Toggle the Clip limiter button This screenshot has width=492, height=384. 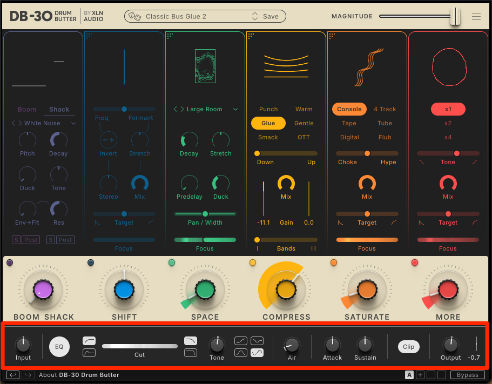[x=408, y=347]
